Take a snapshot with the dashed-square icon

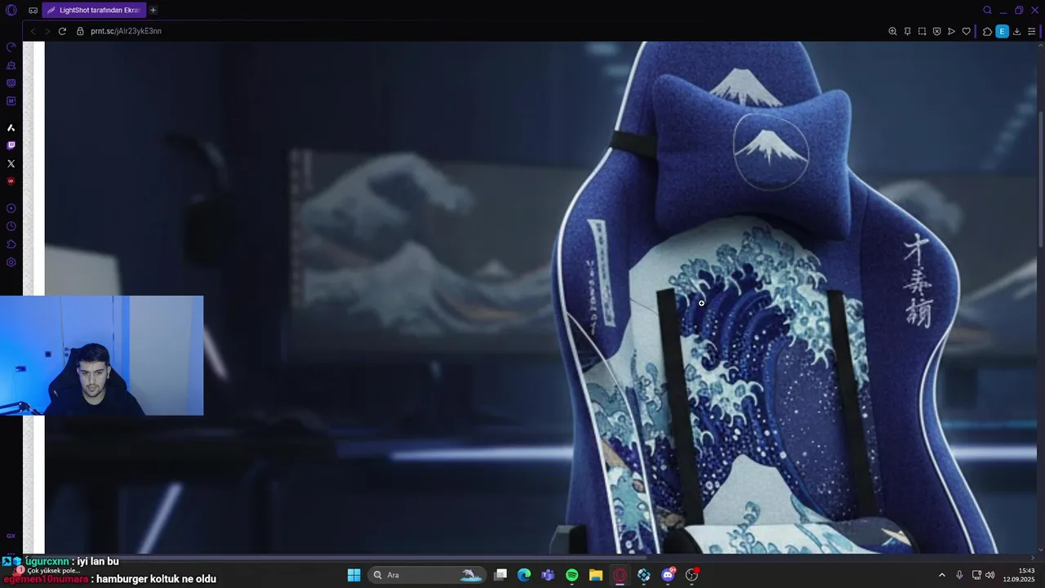click(922, 31)
